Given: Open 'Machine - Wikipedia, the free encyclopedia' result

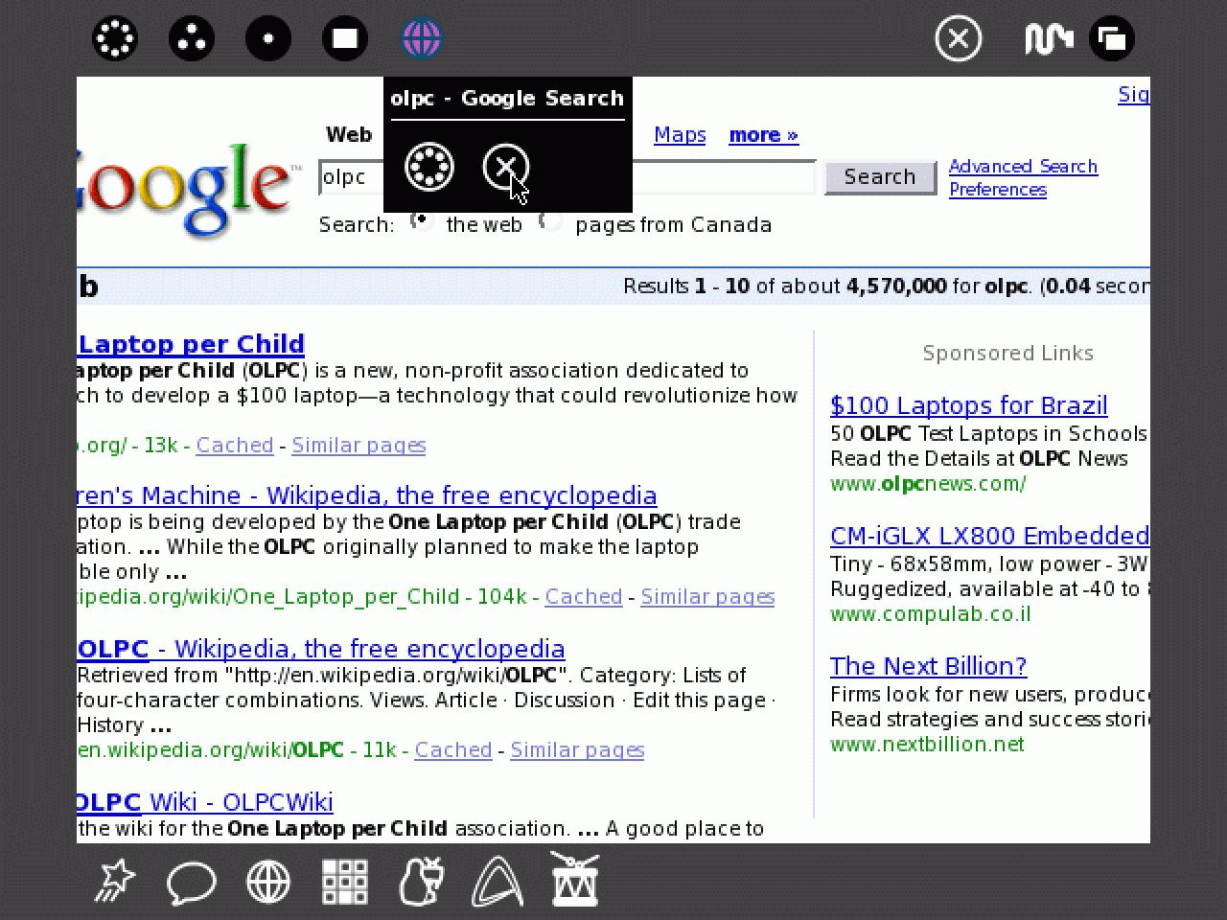Looking at the screenshot, I should click(x=367, y=495).
